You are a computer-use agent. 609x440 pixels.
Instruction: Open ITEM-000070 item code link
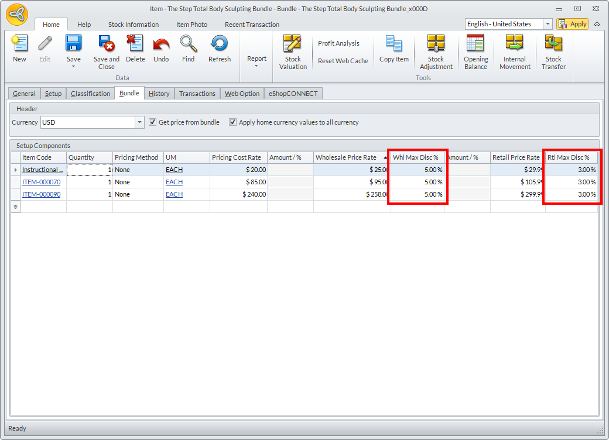(x=41, y=182)
